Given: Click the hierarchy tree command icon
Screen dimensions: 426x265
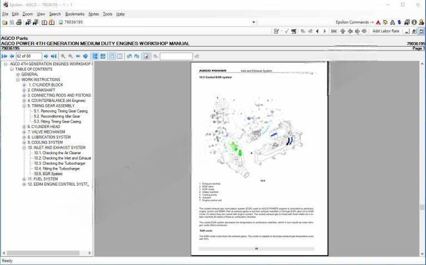Looking at the screenshot, I should (393, 22).
